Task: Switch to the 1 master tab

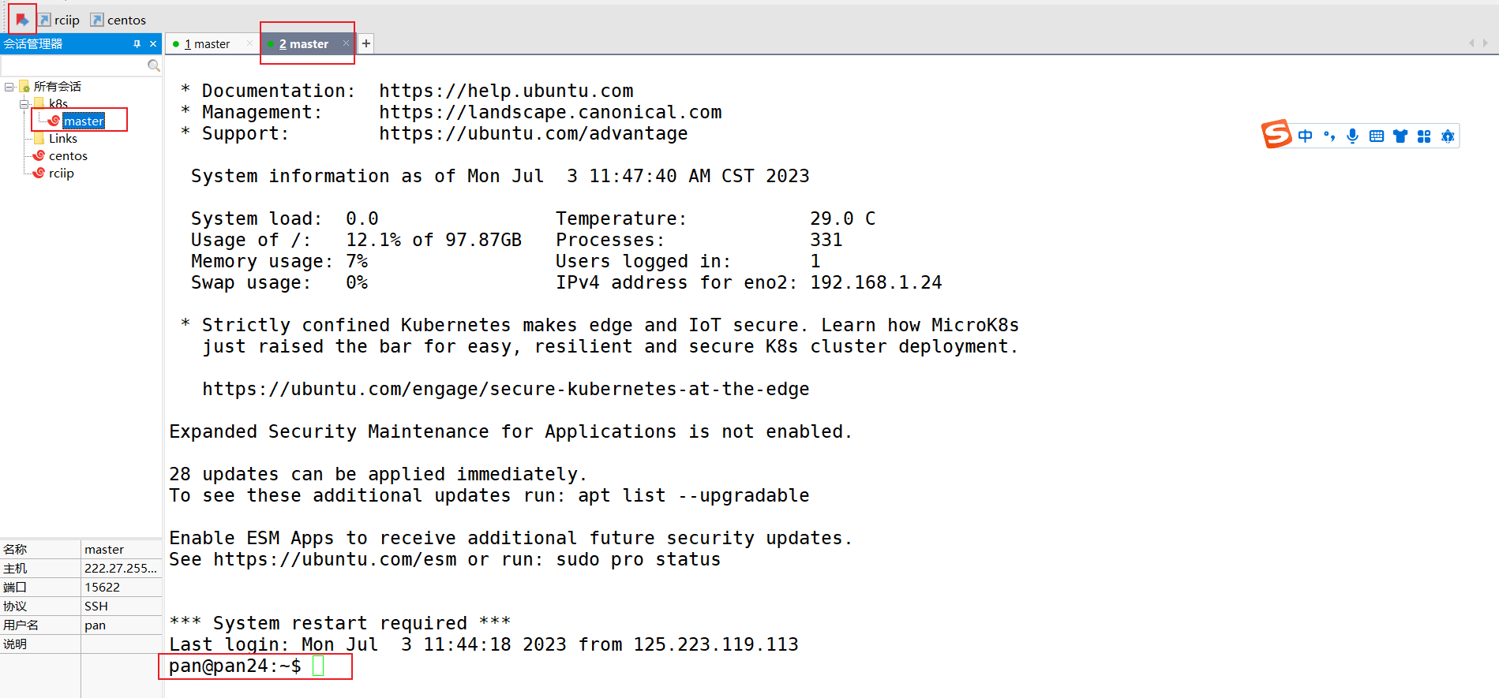Action: 207,44
